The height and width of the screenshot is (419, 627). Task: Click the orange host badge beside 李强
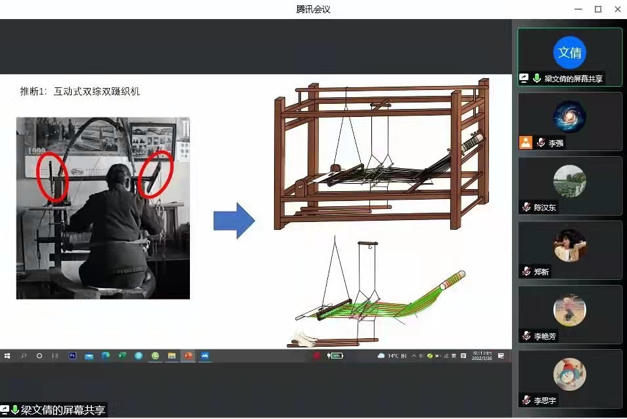526,143
